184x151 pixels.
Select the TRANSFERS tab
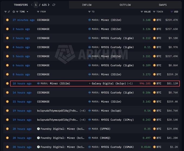click(x=21, y=5)
